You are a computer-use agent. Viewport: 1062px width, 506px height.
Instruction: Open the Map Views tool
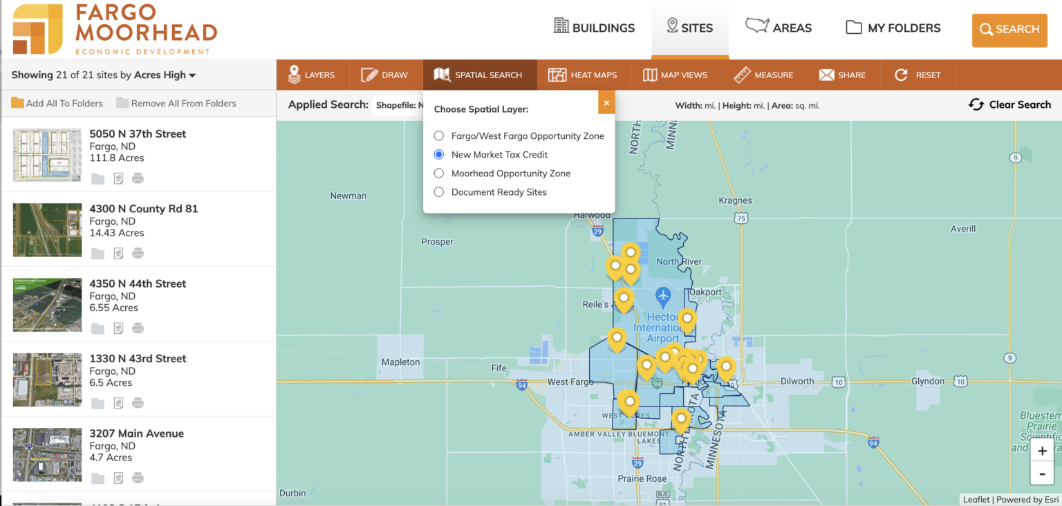(x=676, y=75)
